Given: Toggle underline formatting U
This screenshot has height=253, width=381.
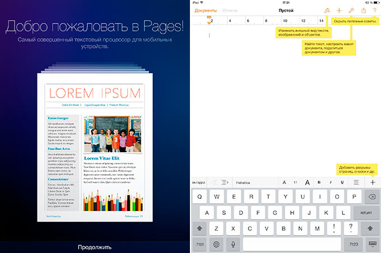Looking at the screenshot, I should pos(342,182).
